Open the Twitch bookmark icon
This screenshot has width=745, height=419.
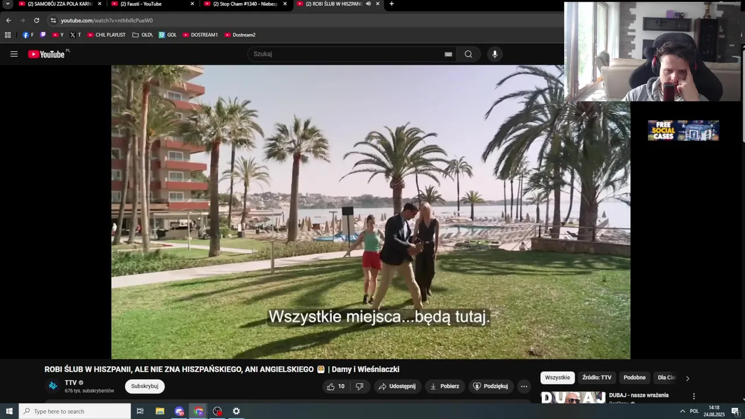42,35
